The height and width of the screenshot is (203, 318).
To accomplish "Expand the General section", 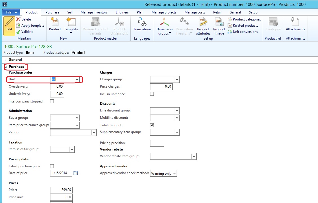I will click(5, 60).
